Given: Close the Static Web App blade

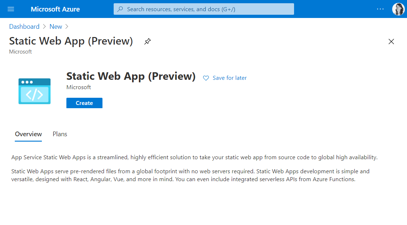Looking at the screenshot, I should (x=391, y=41).
